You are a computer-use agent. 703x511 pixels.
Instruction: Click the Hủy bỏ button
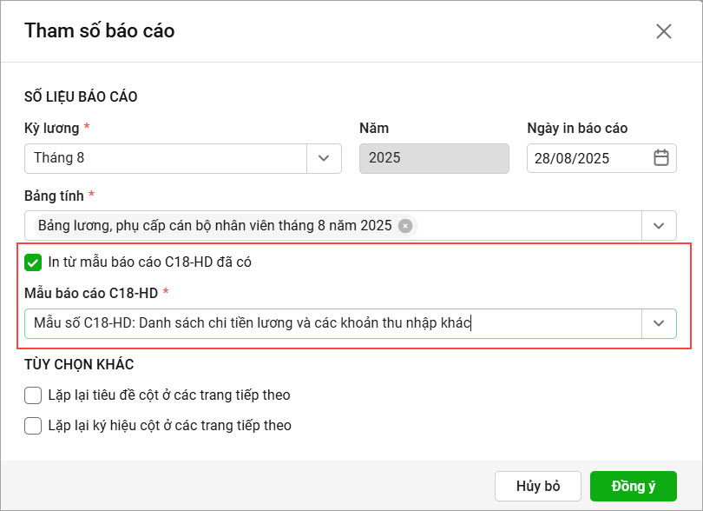click(x=538, y=486)
